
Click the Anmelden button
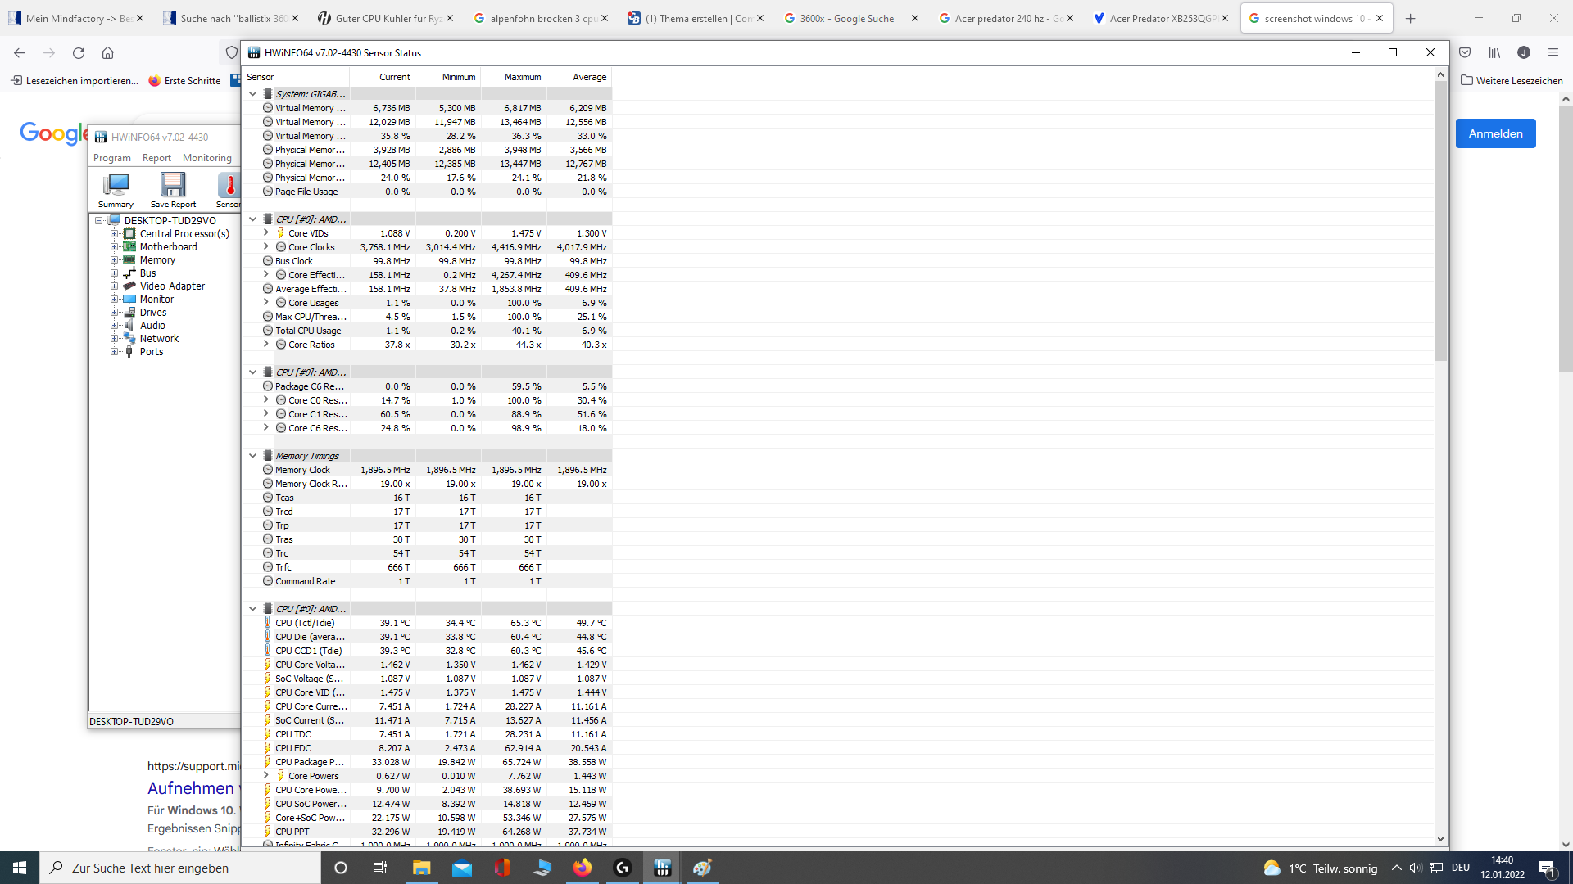click(1495, 133)
